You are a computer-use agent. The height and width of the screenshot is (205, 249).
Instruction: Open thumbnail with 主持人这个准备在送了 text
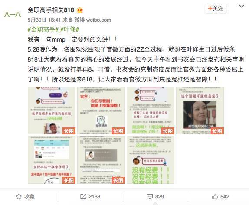pos(52,160)
